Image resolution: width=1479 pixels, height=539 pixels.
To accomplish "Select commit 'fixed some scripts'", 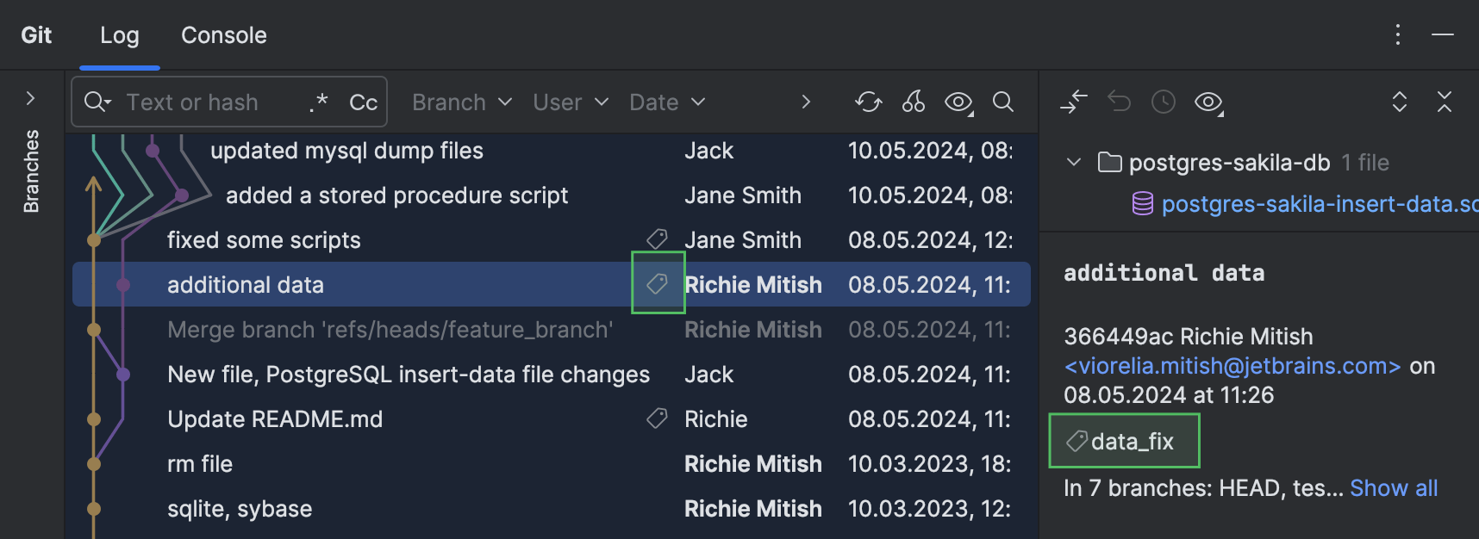I will click(264, 240).
